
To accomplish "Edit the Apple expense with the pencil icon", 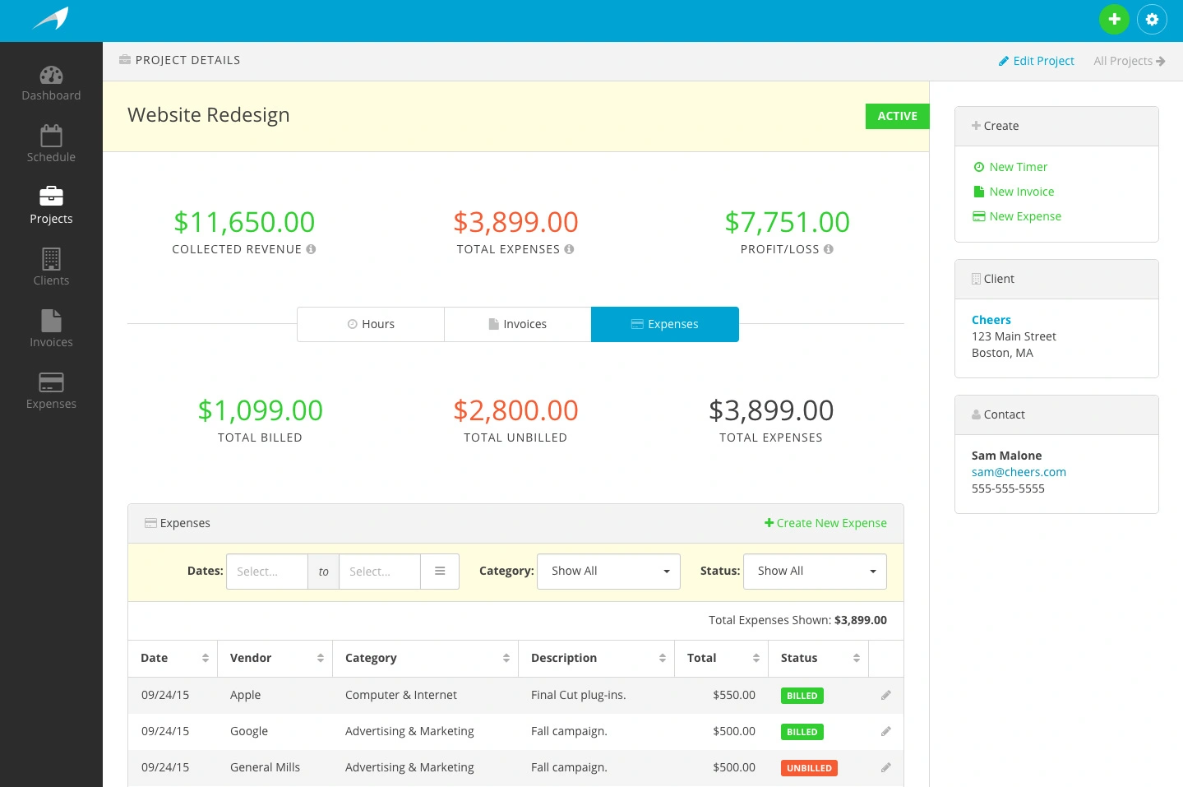I will (x=885, y=695).
